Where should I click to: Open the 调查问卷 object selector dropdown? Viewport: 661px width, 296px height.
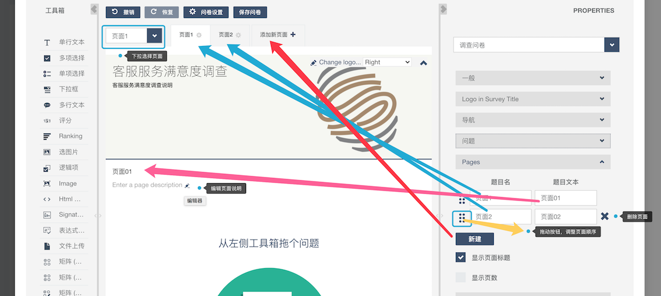point(536,45)
